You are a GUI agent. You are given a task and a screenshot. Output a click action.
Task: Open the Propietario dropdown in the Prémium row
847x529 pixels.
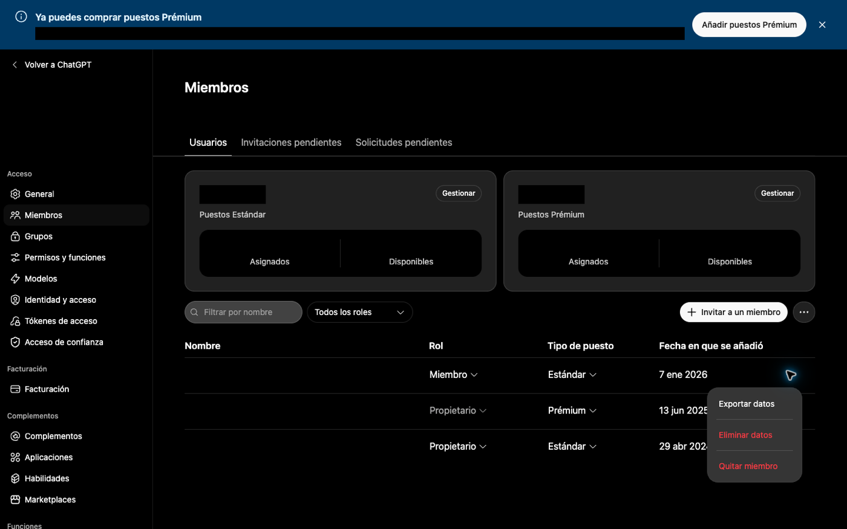click(x=458, y=411)
